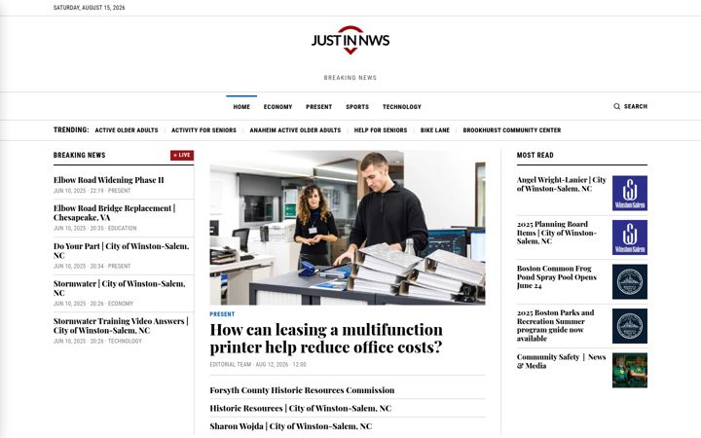Open 2025 Planning Board Items article
Screen dimensions: 701x438
click(557, 233)
